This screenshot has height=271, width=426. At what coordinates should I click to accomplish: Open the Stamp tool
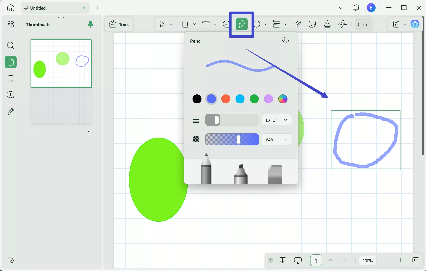point(327,24)
